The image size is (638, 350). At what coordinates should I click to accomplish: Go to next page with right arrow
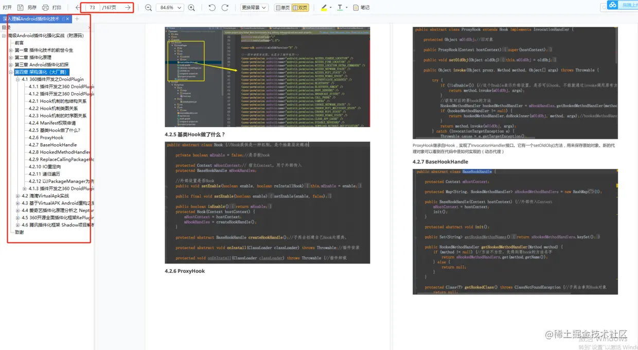click(128, 8)
